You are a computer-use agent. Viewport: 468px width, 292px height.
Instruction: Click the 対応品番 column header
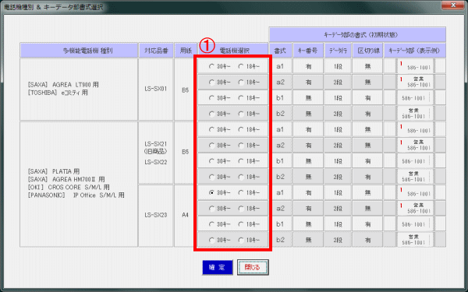click(156, 51)
